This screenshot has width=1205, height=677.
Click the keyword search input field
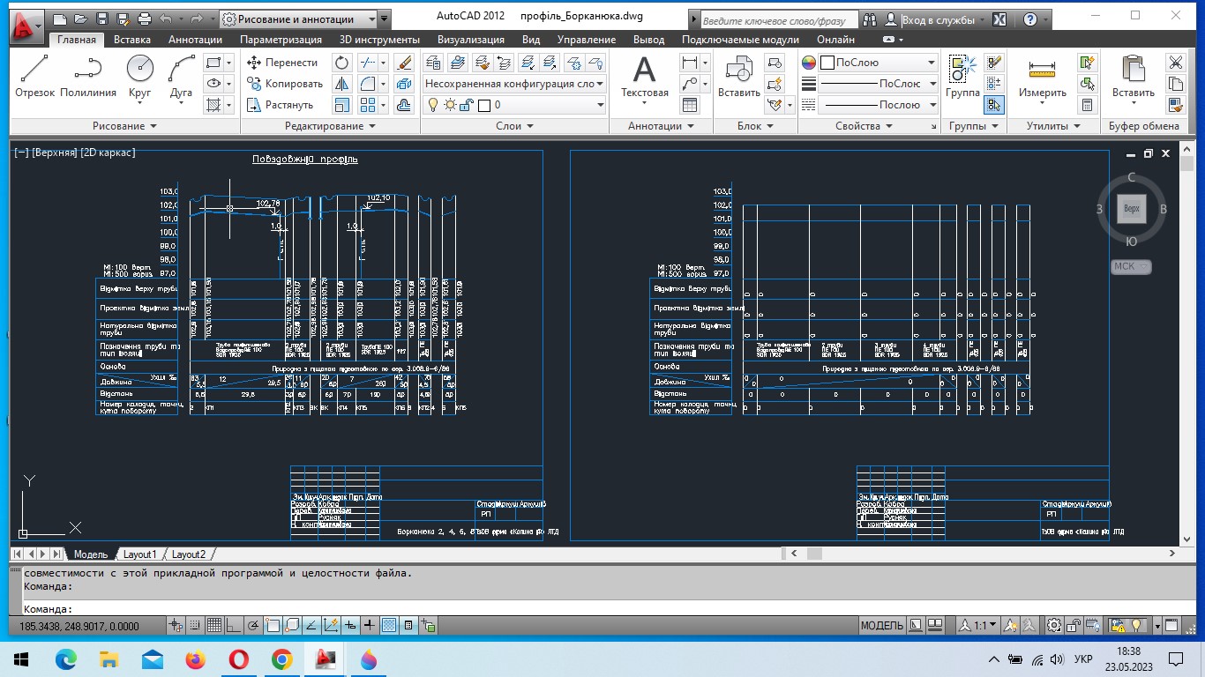coord(775,19)
